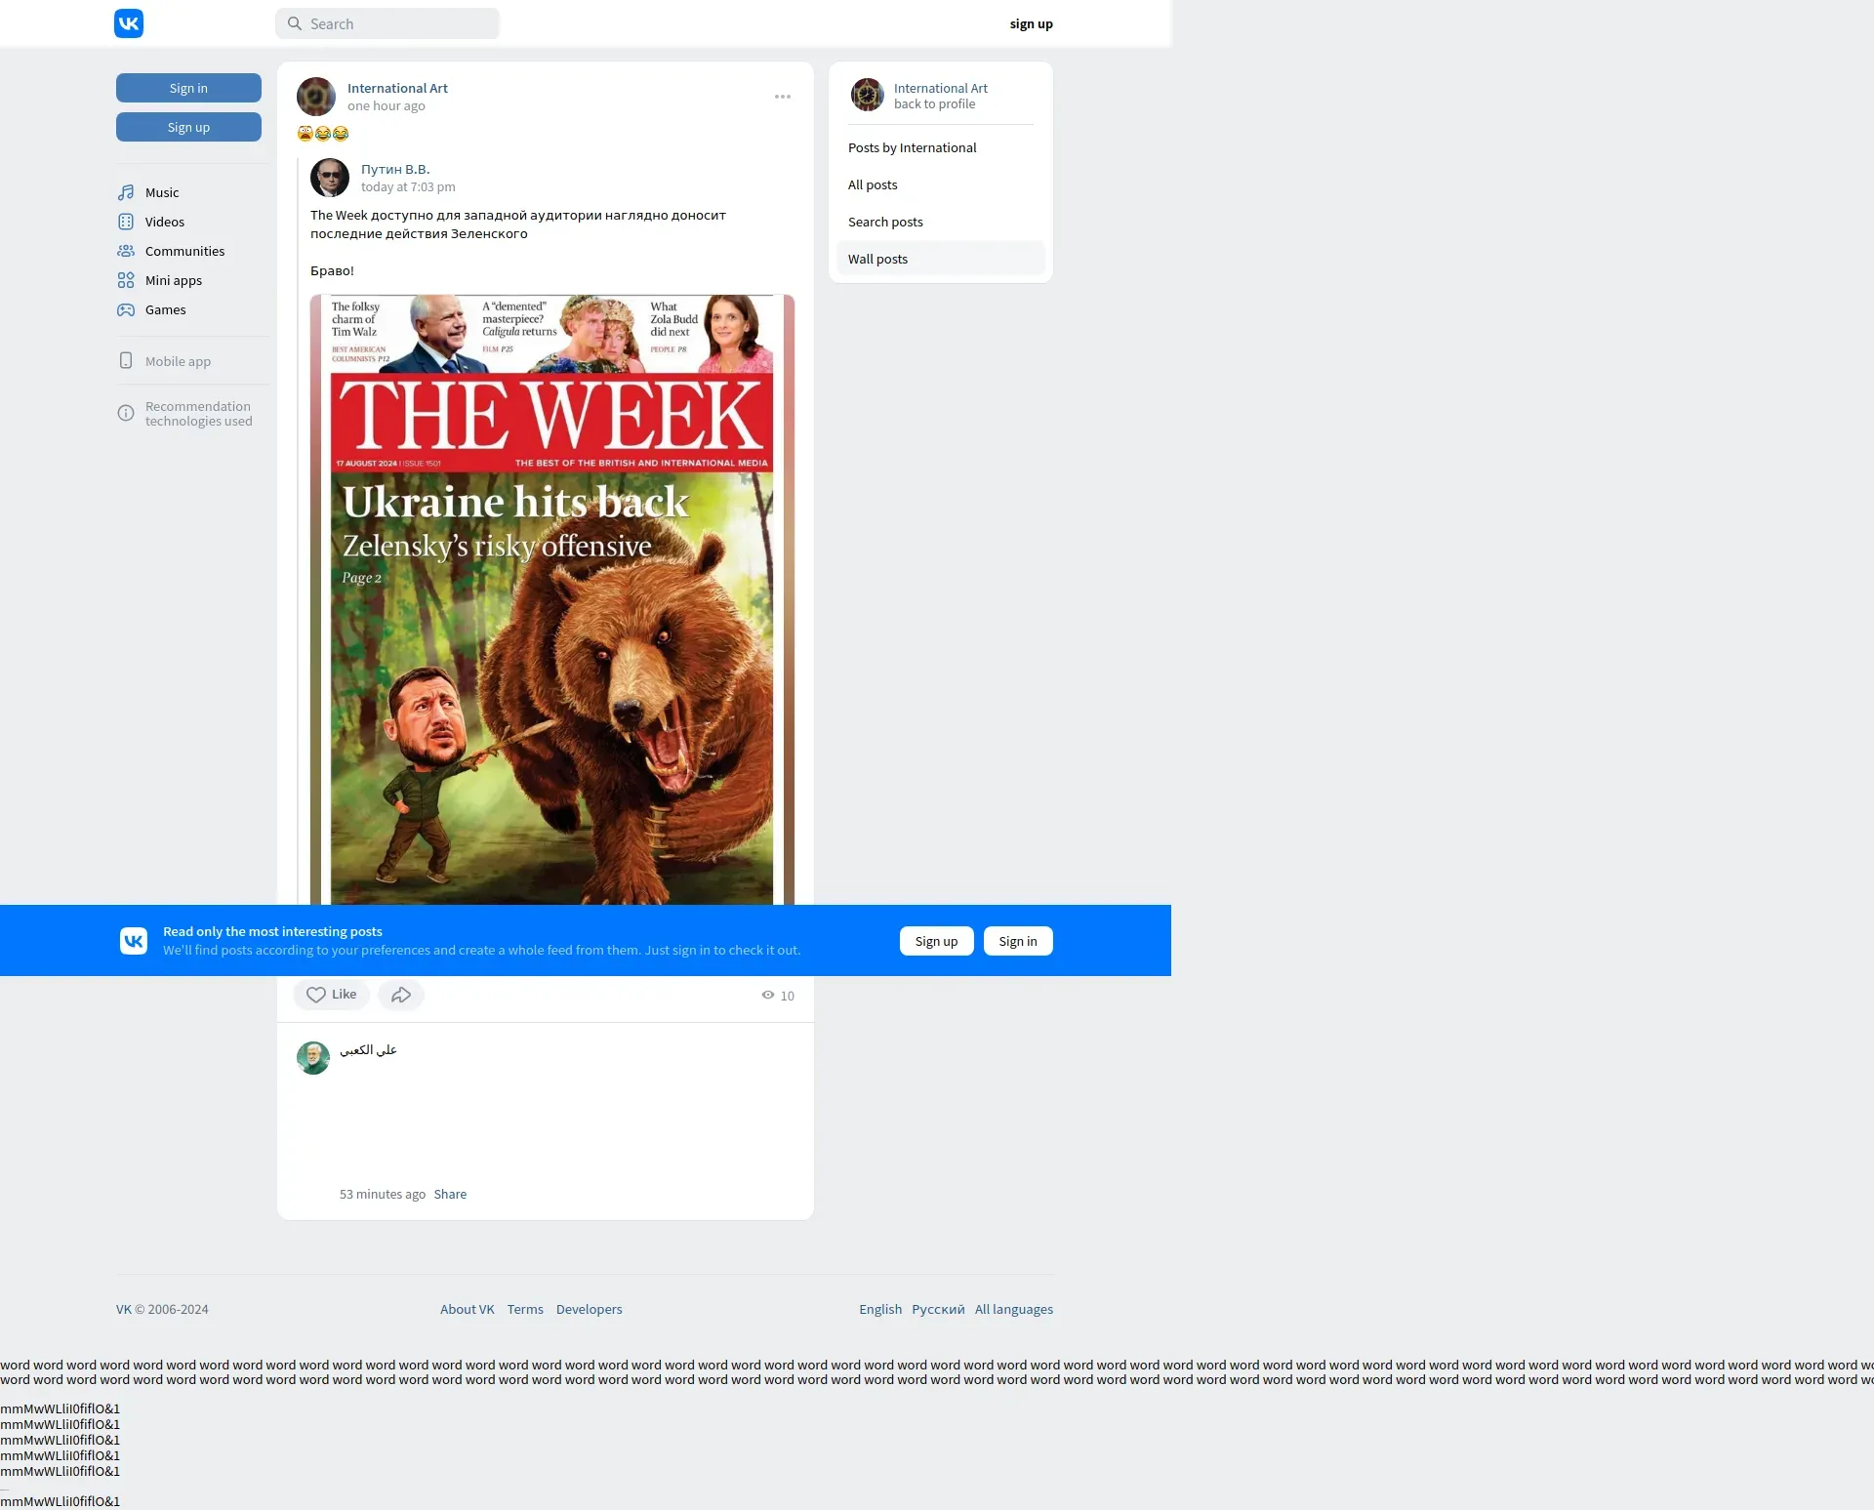1874x1510 pixels.
Task: Click the Music note icon in sidebar
Action: click(x=126, y=192)
